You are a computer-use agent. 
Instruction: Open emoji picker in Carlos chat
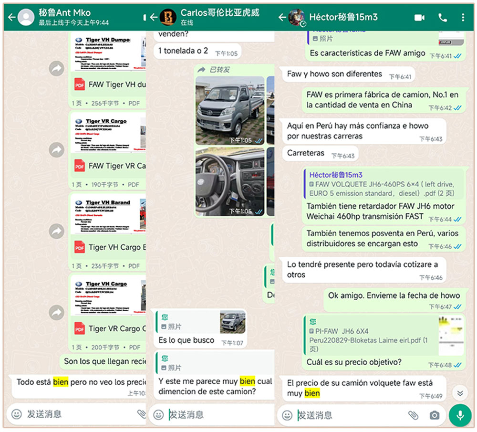(x=158, y=415)
